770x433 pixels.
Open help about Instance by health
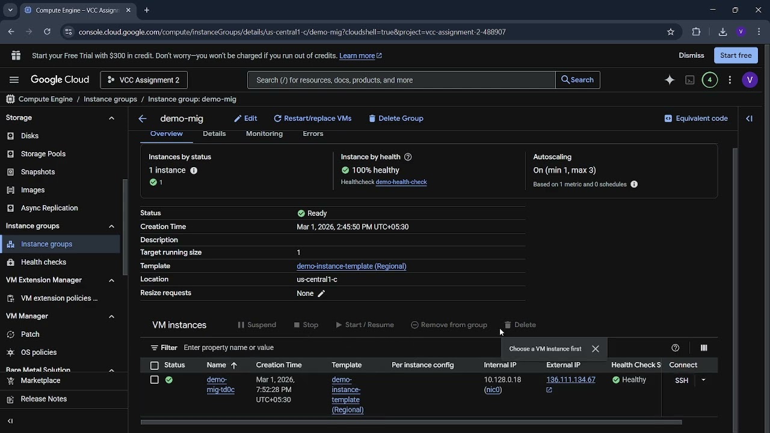408,157
